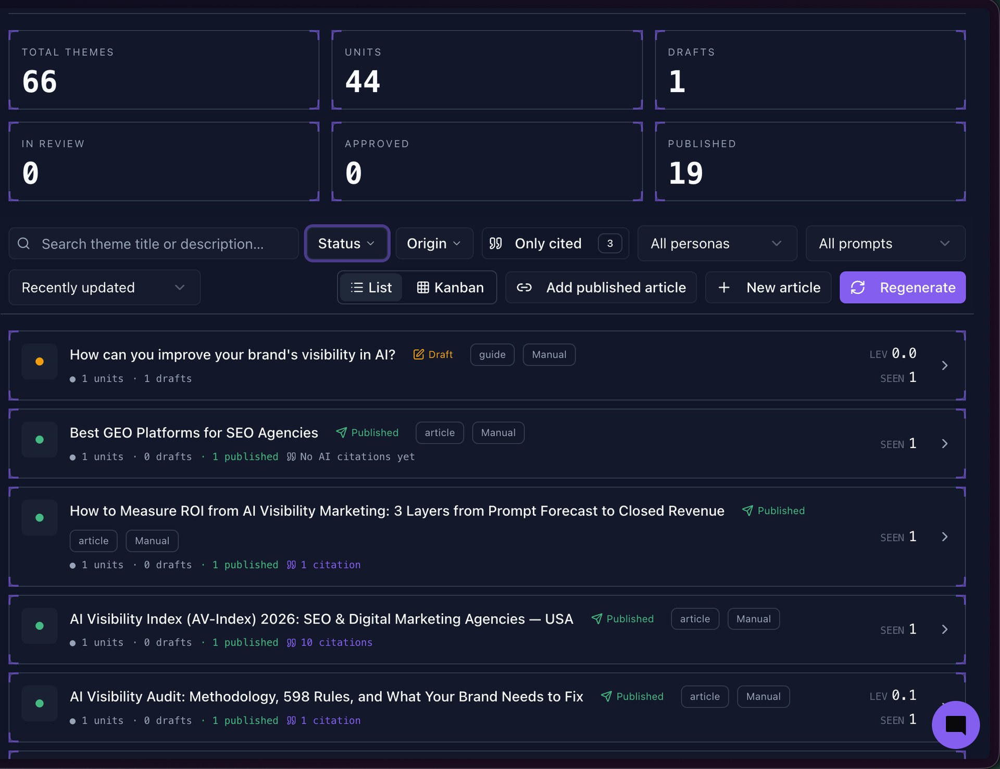The height and width of the screenshot is (769, 1000).
Task: Click 'No AI citations yet' text
Action: [357, 456]
